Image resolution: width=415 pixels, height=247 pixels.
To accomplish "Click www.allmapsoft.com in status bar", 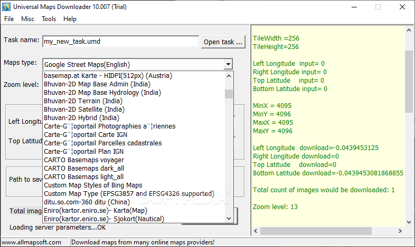I will pos(31,242).
